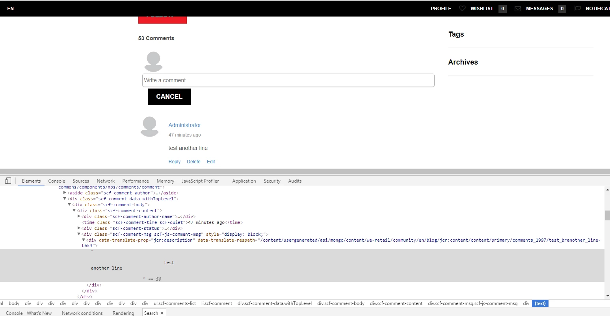Click the Reply link
Viewport: 610px width, 316px height.
point(175,162)
